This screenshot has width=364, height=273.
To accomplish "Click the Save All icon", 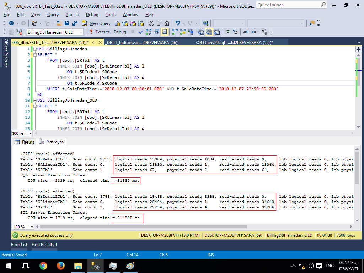I will (x=75, y=23).
